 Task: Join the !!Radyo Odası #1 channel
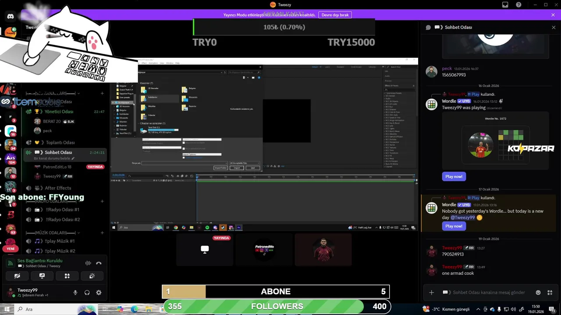pos(65,210)
